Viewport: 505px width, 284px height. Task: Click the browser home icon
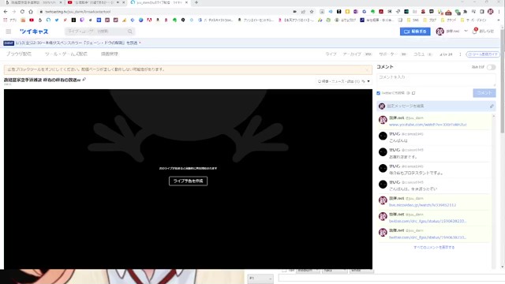point(31,12)
